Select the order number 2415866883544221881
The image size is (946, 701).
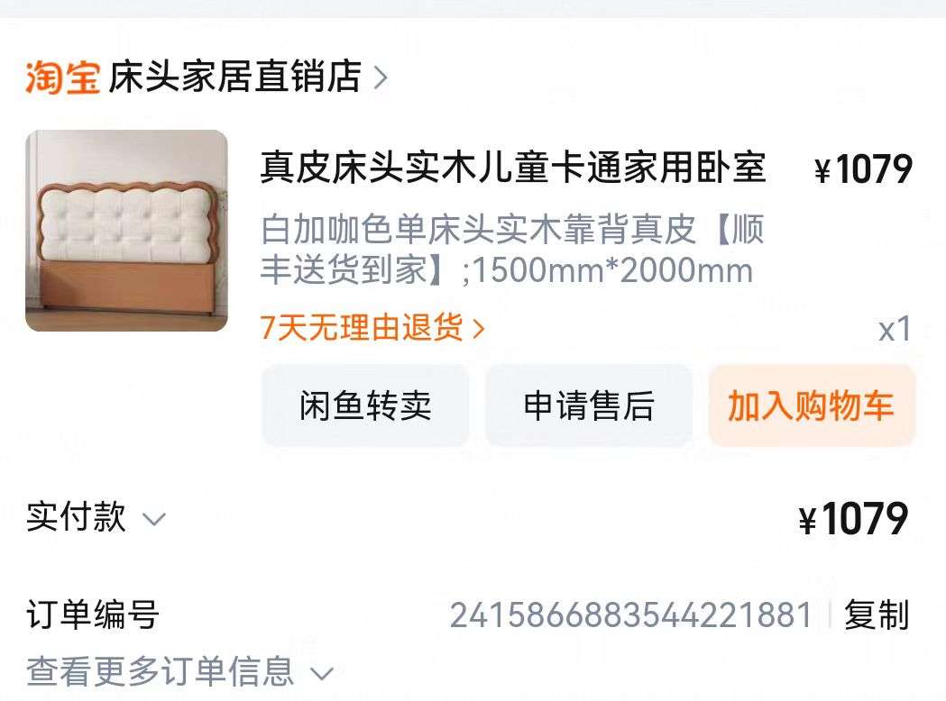[631, 615]
